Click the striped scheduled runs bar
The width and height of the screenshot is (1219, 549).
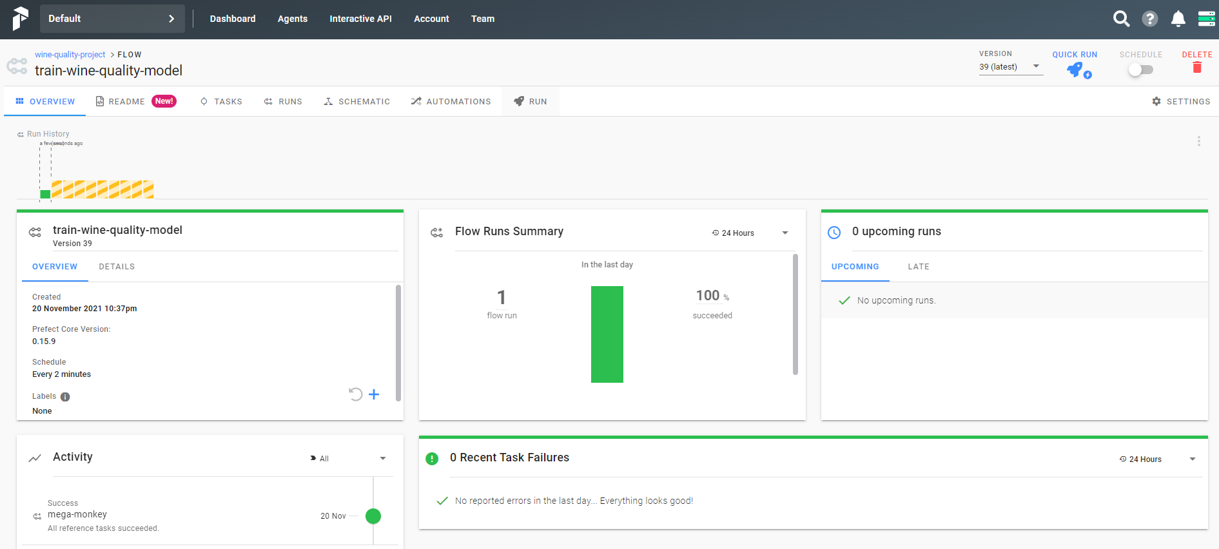point(102,189)
